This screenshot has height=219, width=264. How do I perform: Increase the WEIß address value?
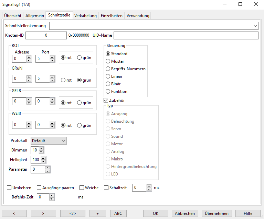point(29,123)
